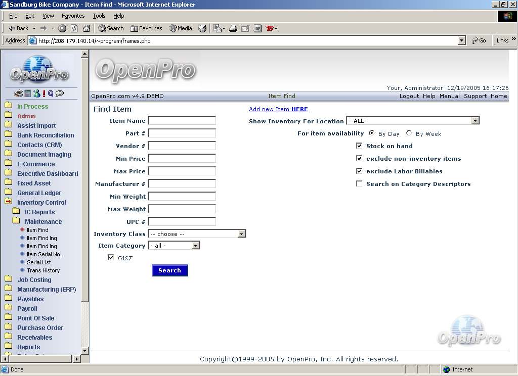Open the Inventory Class dropdown
The image size is (518, 376).
click(241, 234)
